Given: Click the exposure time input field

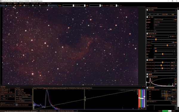Looking at the screenshot, I should coord(161,36).
